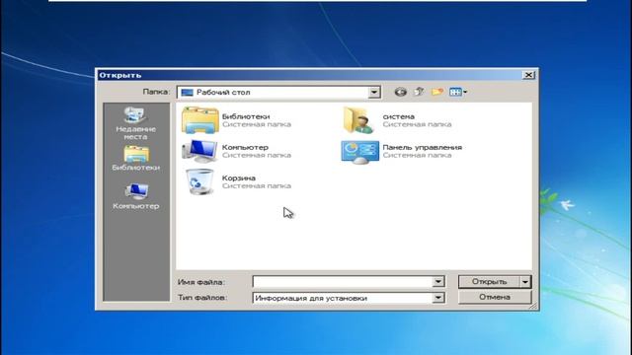Click the dialog resize grip corner
Screen dimensions: 632x355
click(533, 307)
